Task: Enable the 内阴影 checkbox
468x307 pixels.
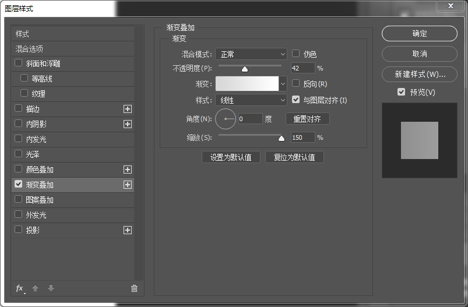Action: pos(18,123)
